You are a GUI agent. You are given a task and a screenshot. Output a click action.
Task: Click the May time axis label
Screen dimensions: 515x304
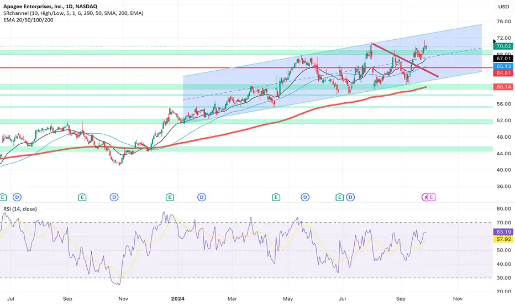[x=288, y=298]
